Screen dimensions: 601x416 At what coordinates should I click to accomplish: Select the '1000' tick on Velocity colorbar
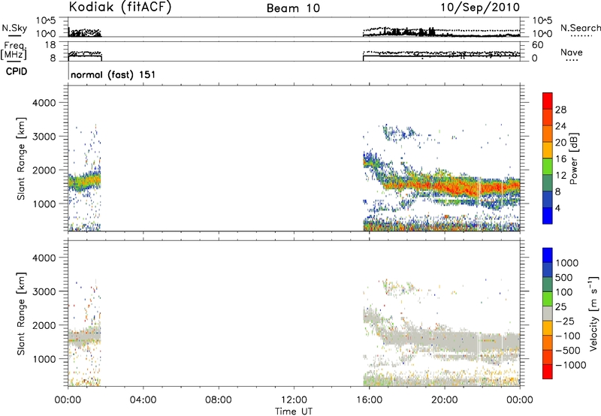[567, 263]
